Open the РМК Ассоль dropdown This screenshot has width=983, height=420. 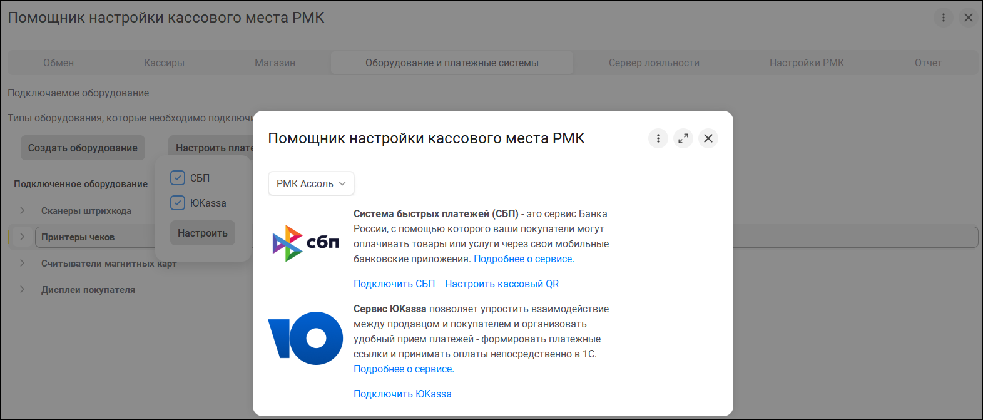[311, 183]
